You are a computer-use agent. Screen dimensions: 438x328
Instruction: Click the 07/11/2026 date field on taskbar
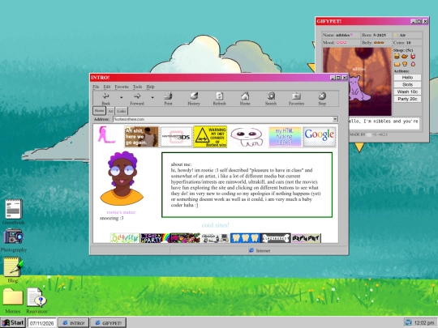point(41,323)
